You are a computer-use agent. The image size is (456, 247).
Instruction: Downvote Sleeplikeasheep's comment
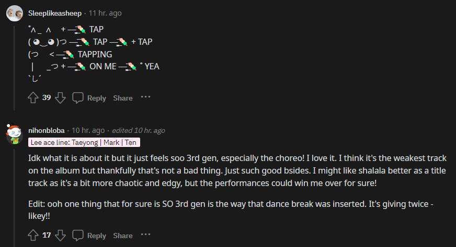60,98
